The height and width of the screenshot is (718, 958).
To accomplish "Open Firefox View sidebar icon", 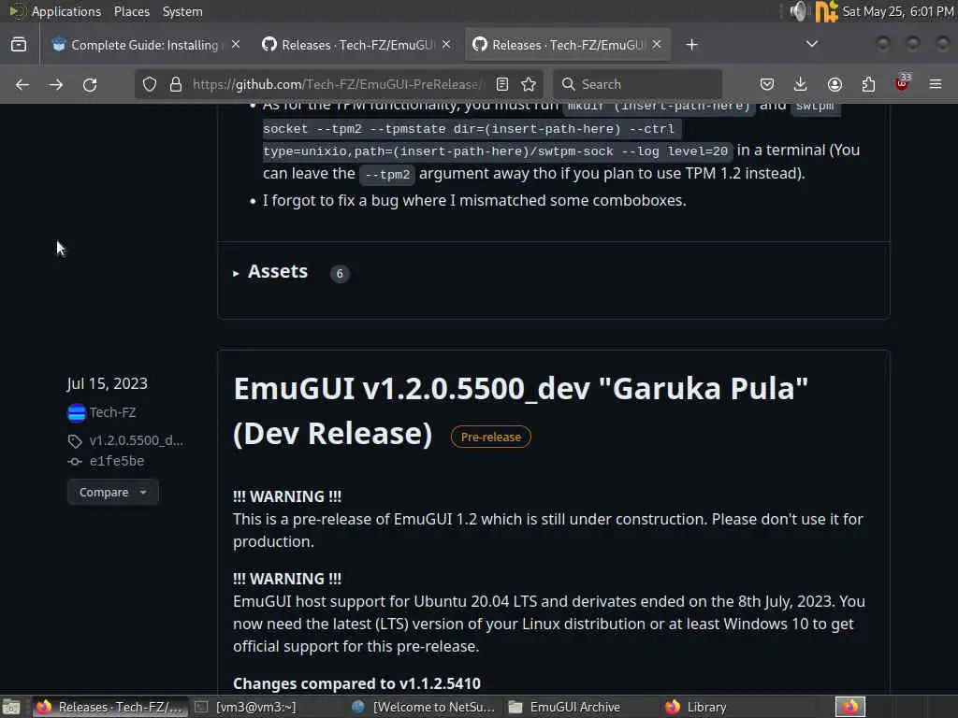I will coord(19,45).
